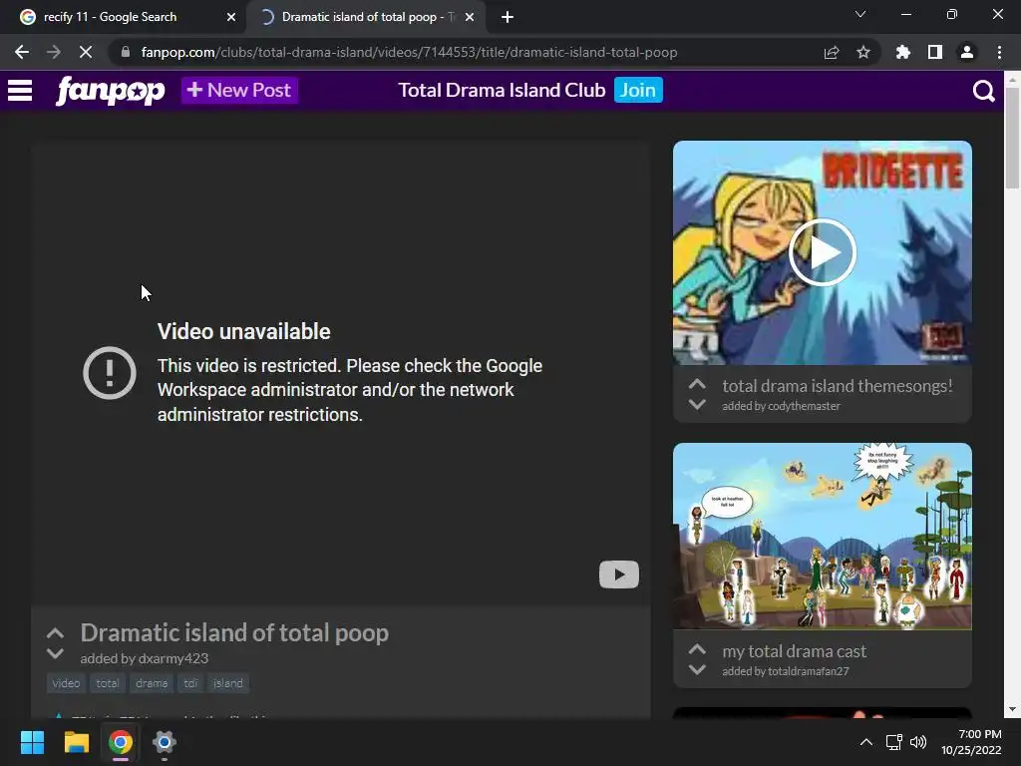This screenshot has width=1021, height=766.
Task: Open the Chrome tab search dropdown
Action: click(x=860, y=14)
